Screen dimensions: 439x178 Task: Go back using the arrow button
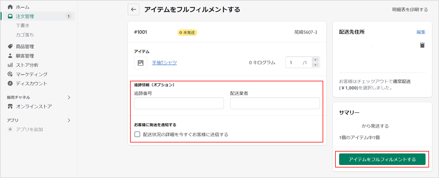click(133, 9)
